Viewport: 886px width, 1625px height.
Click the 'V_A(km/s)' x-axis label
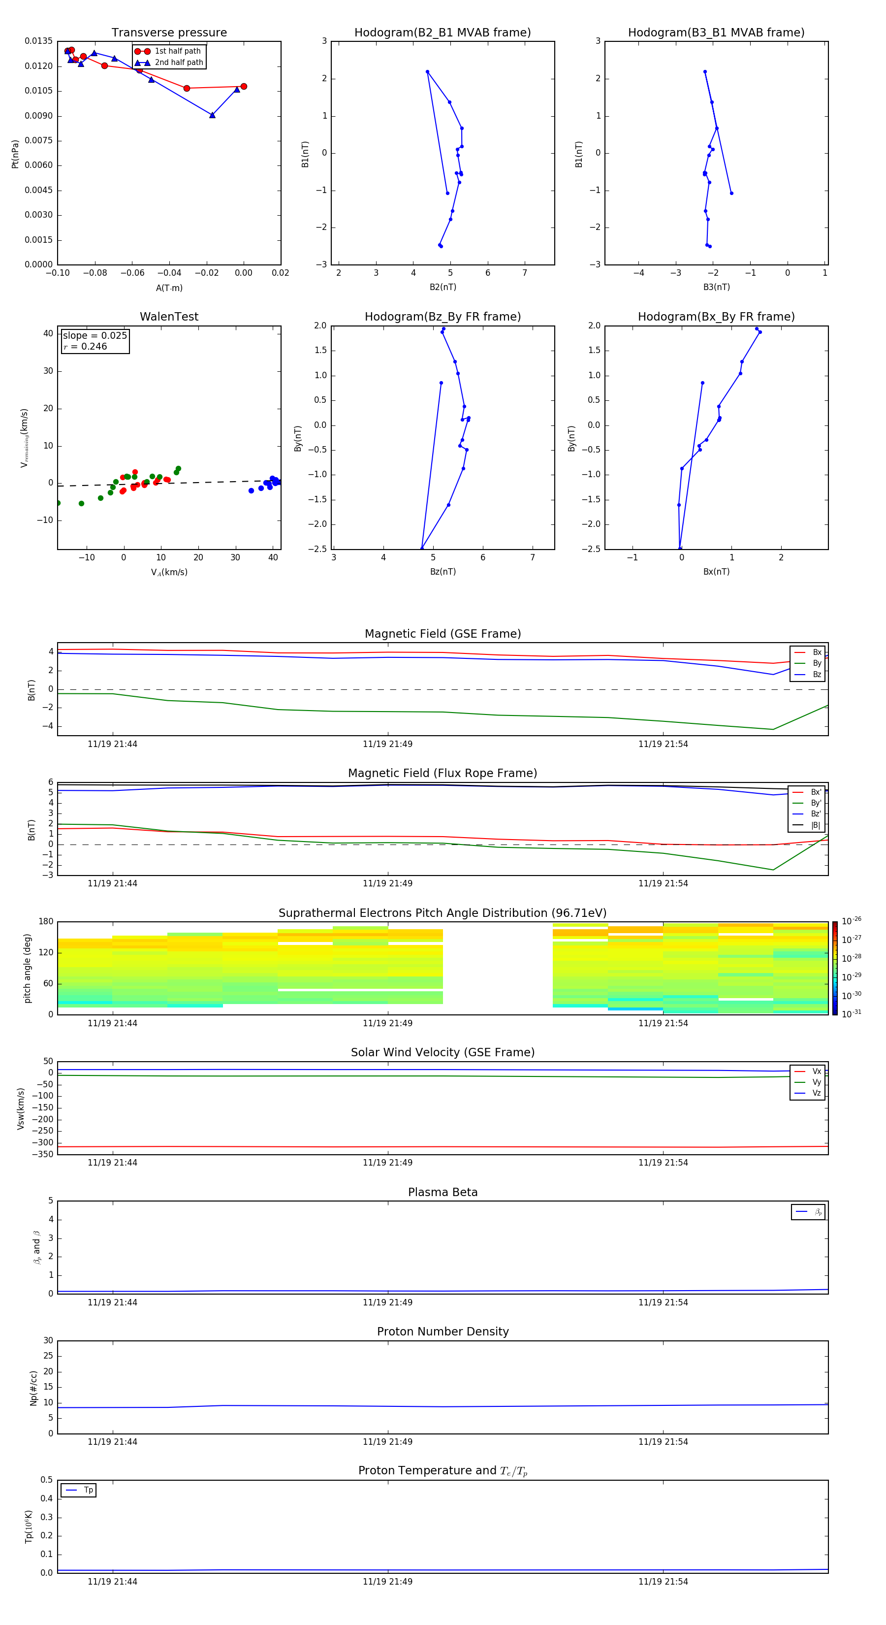coord(169,572)
